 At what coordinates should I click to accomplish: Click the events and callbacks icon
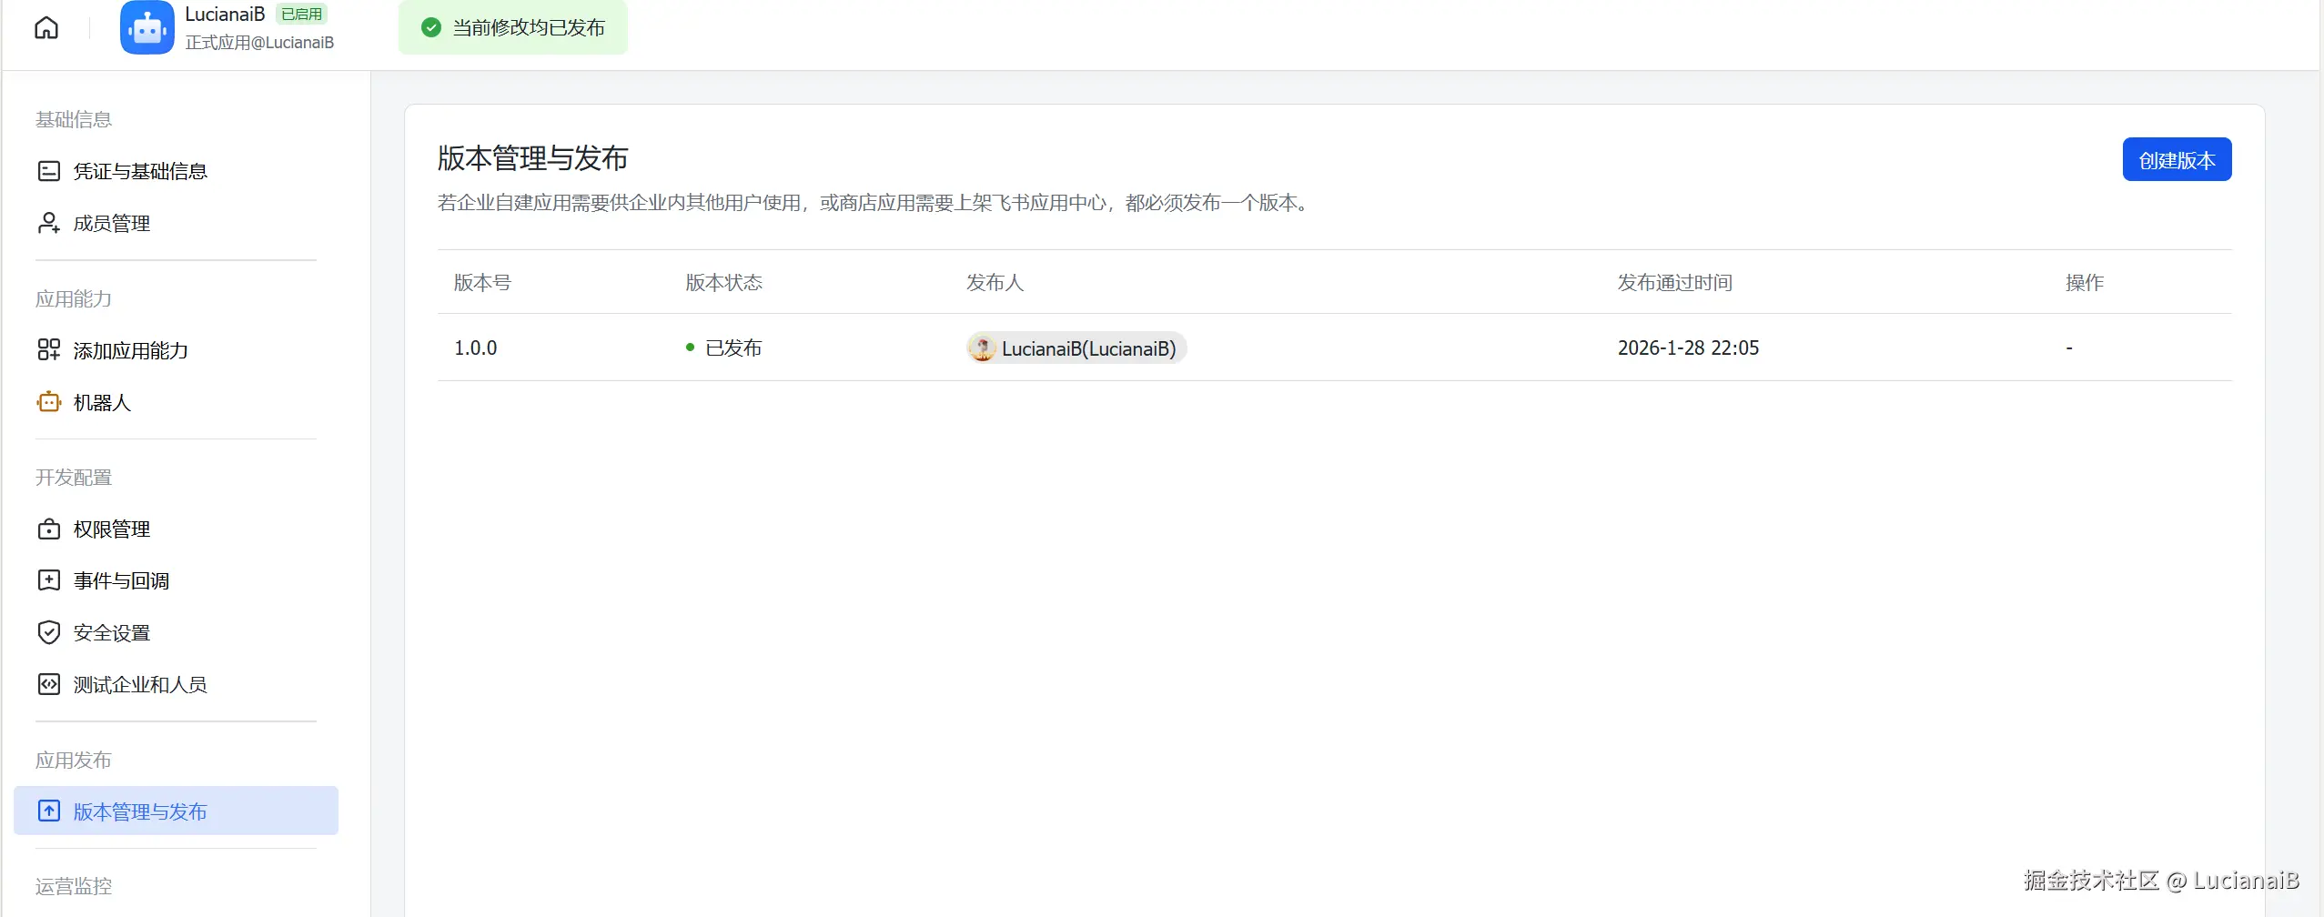coord(49,580)
